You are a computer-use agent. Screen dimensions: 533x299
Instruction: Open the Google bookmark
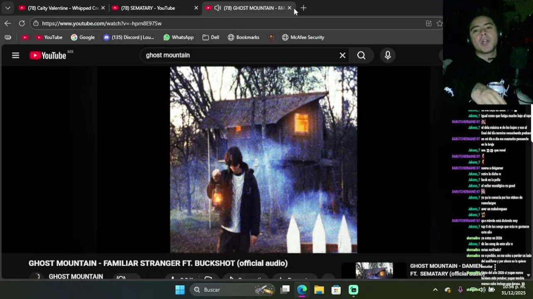tap(83, 37)
